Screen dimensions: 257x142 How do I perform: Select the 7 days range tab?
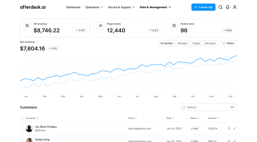tap(196, 43)
